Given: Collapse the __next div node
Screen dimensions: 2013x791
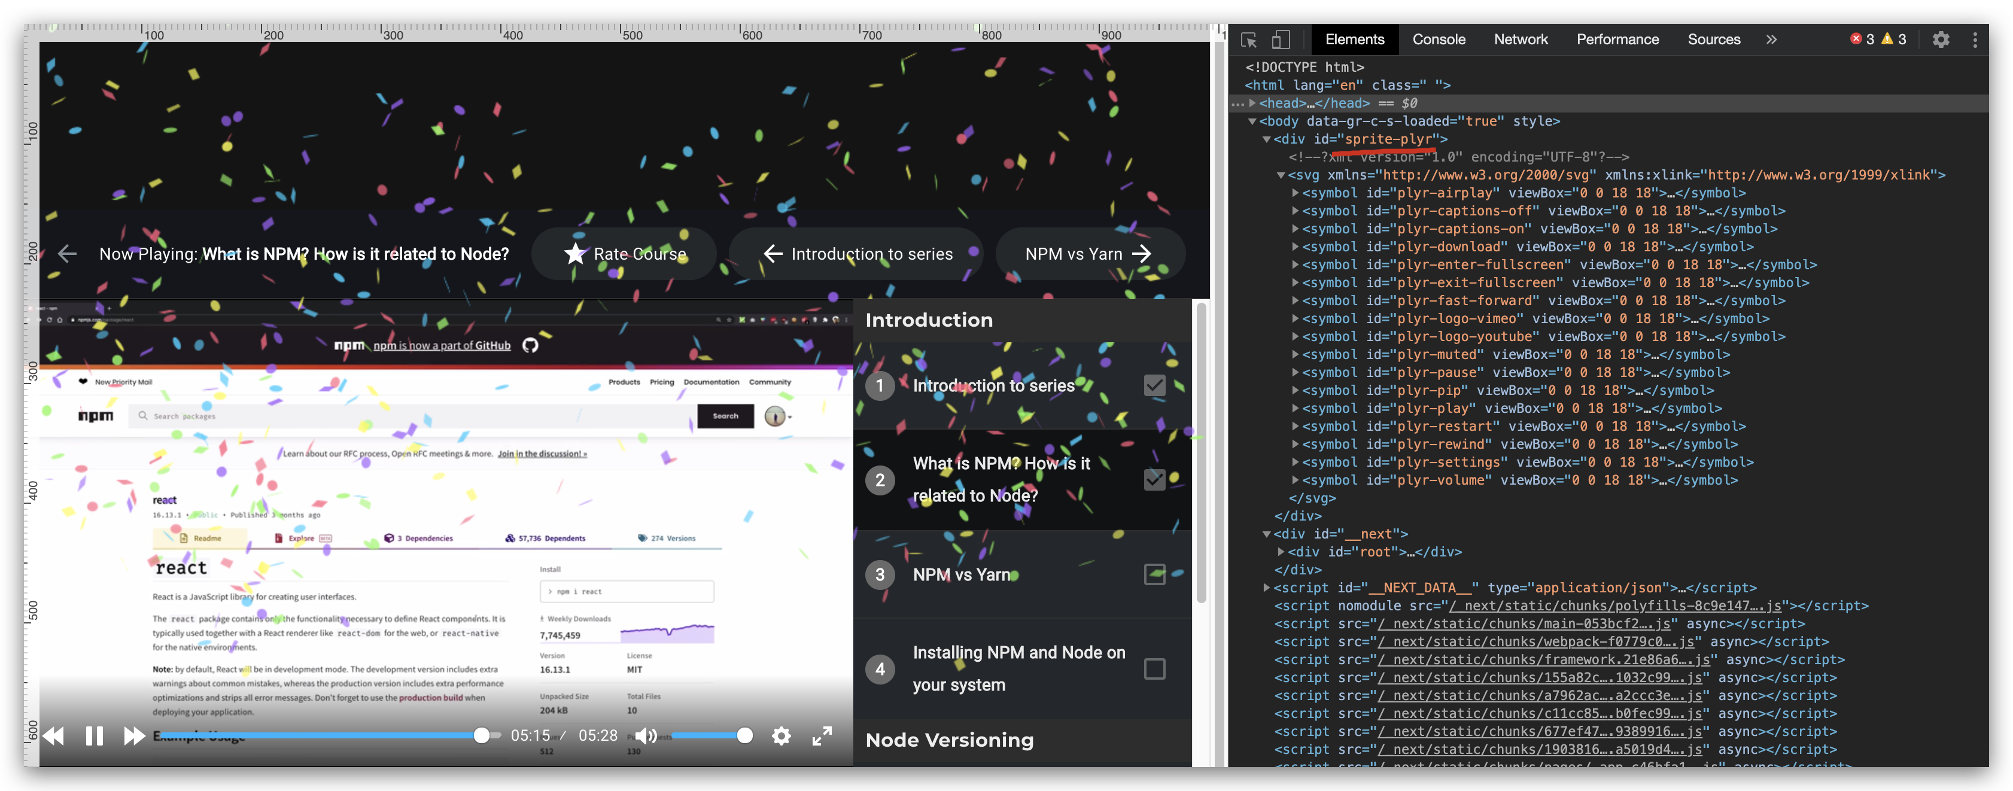Looking at the screenshot, I should tap(1267, 535).
